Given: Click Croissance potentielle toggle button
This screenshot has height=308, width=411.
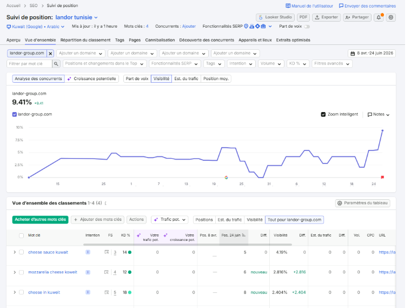Looking at the screenshot, I should coord(92,78).
